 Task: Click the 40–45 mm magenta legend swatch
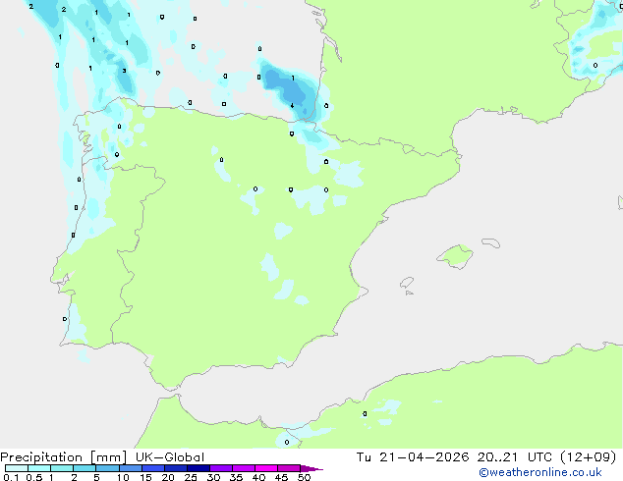(266, 468)
